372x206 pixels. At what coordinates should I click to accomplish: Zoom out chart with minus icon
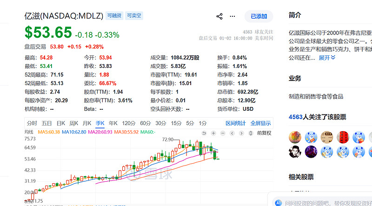pyautogui.click(x=223, y=133)
